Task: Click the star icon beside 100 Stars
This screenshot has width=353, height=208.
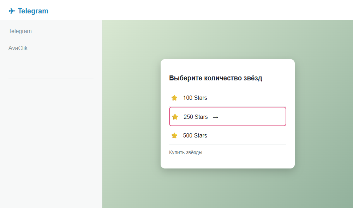Action: click(x=174, y=98)
